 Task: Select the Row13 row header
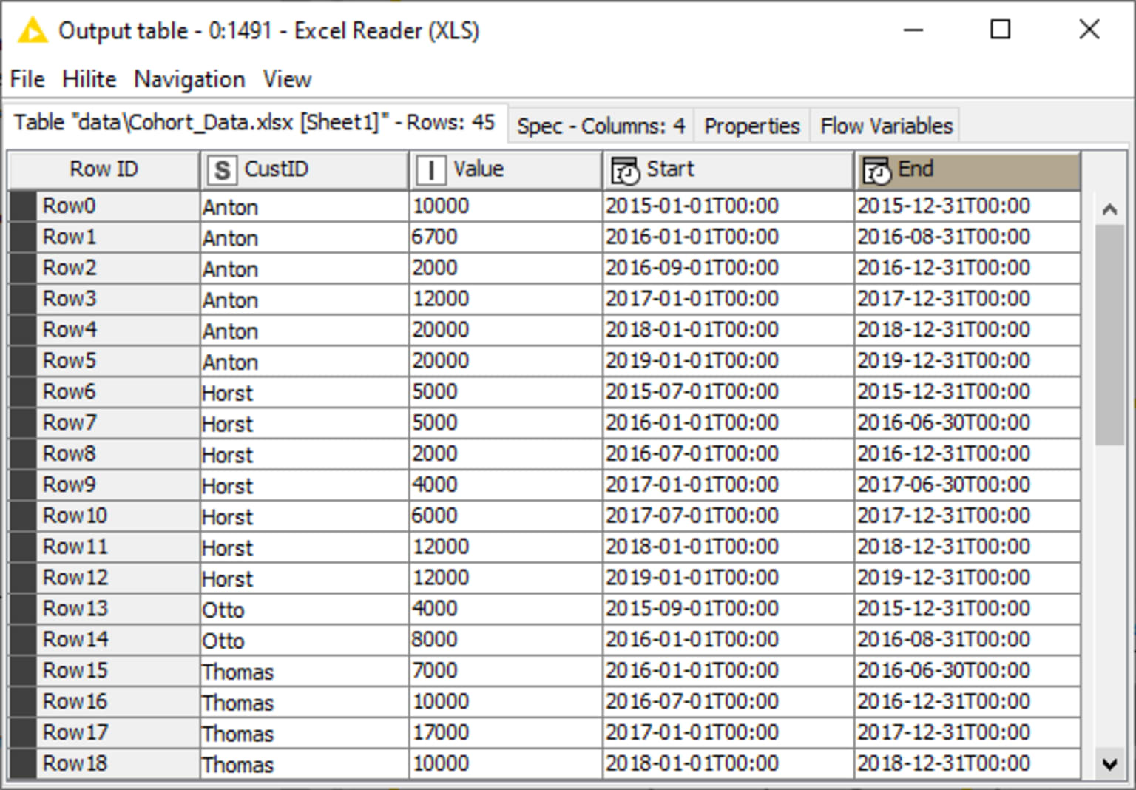(104, 609)
